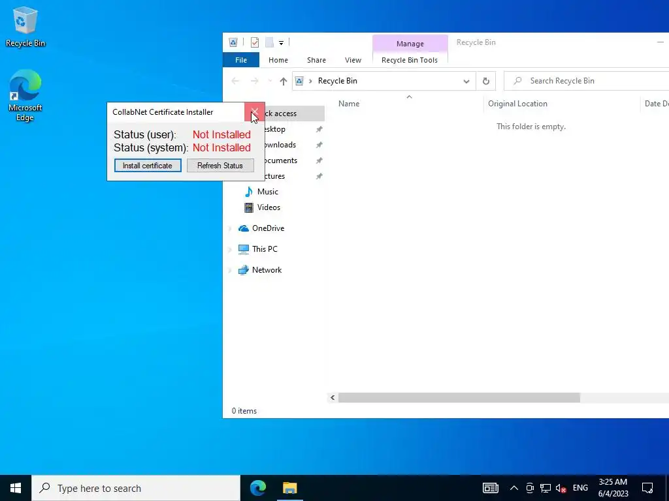Minimize the Recycle Bin Explorer window
Viewport: 669px width, 501px height.
tap(661, 42)
